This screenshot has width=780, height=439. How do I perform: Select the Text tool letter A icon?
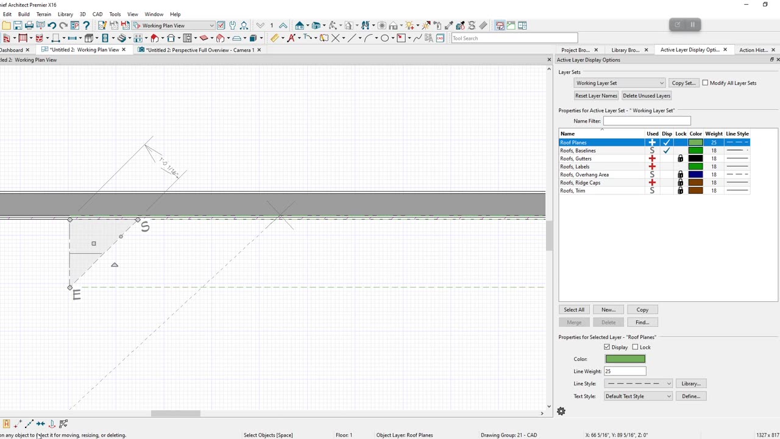click(x=291, y=38)
